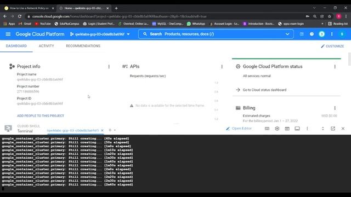Open the Reading list button
The width and height of the screenshot is (351, 197).
338,24
